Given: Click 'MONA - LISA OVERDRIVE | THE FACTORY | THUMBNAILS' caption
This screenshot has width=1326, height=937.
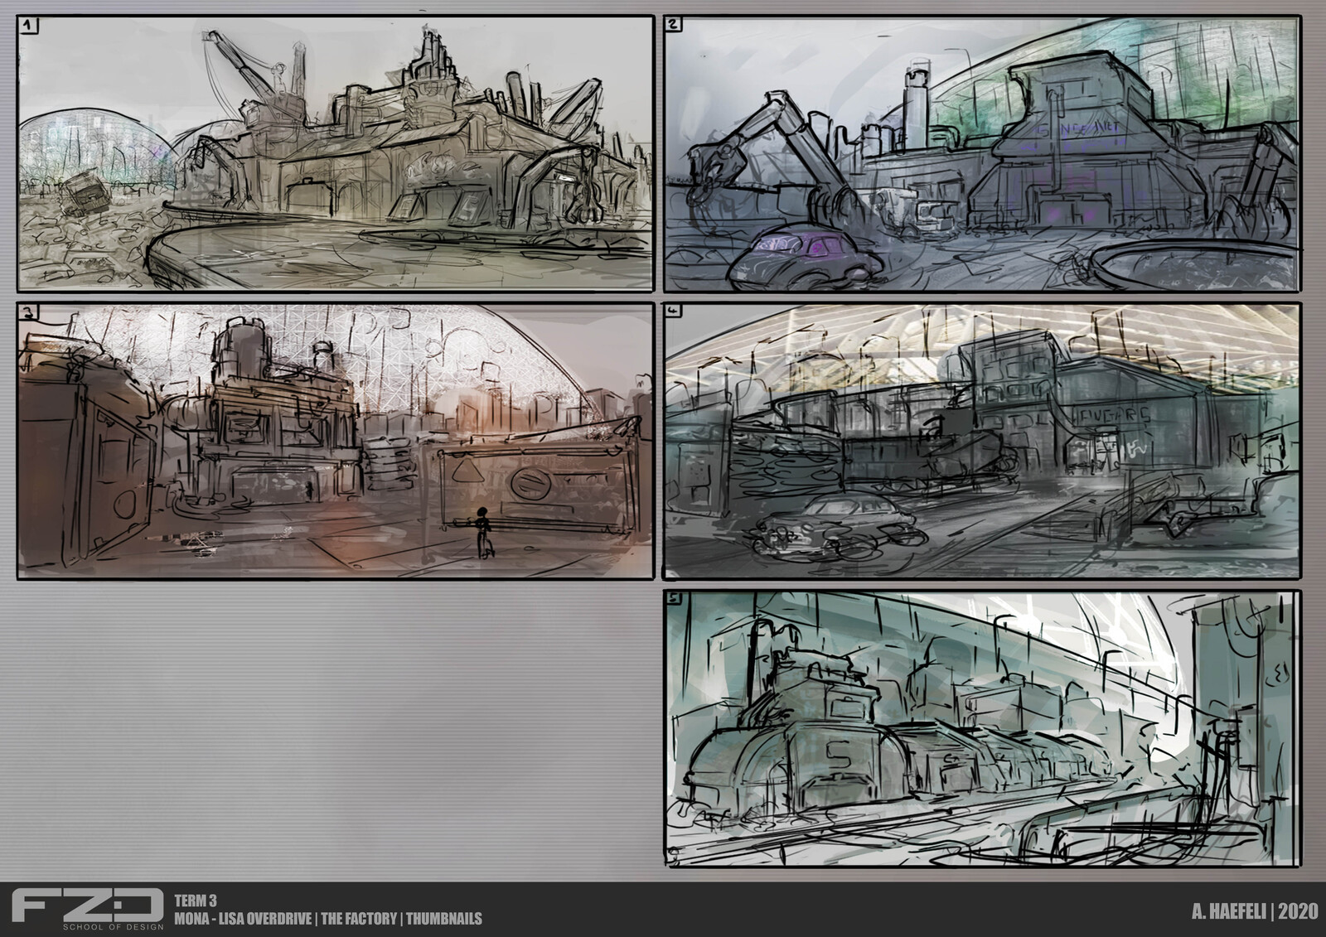Looking at the screenshot, I should click(x=328, y=919).
